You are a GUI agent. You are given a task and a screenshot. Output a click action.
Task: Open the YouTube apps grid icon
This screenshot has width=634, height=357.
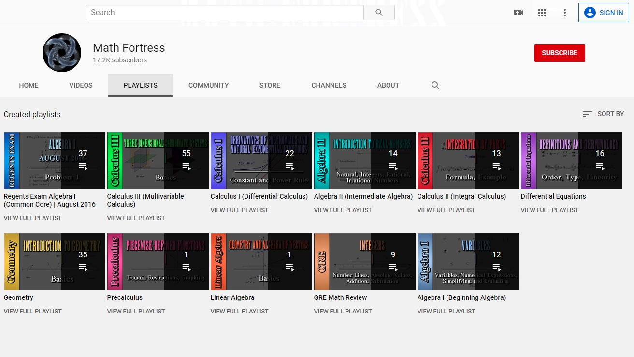[542, 13]
